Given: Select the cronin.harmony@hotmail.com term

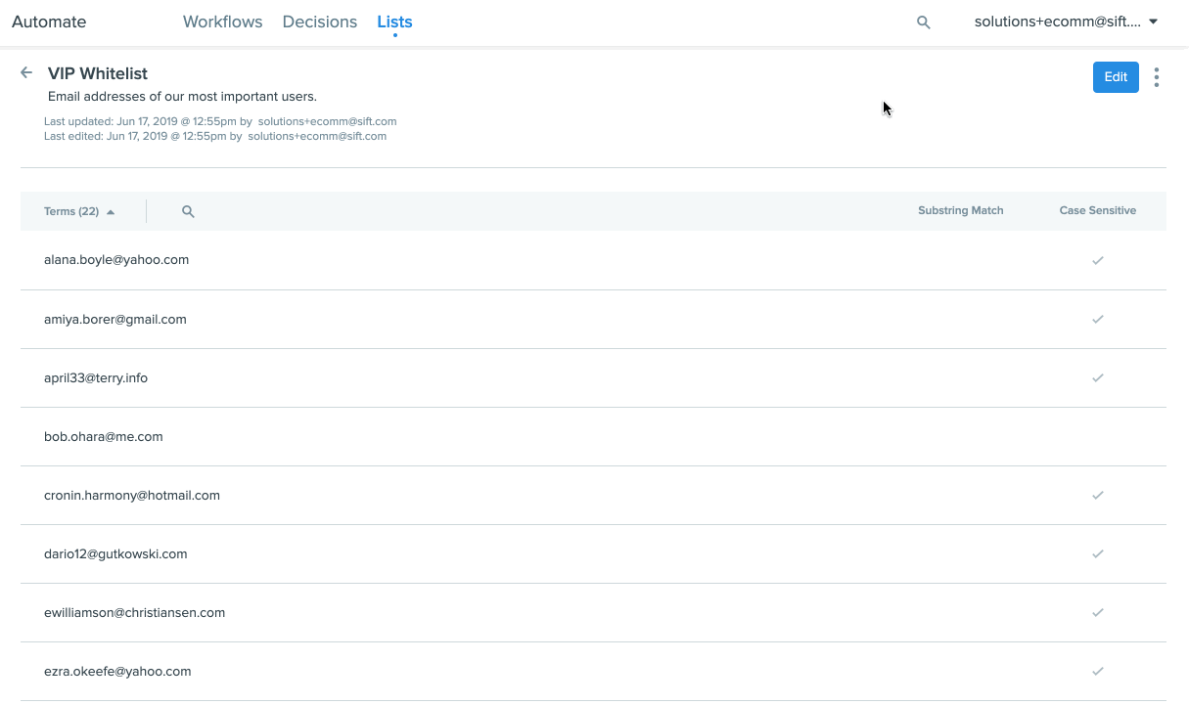Looking at the screenshot, I should point(132,495).
